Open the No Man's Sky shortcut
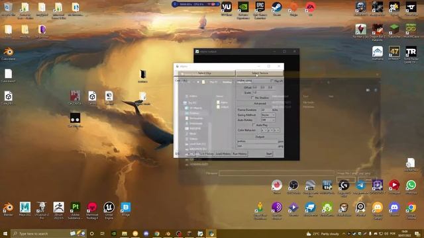Image resolution: width=424 pixels, height=238 pixels. (360, 31)
